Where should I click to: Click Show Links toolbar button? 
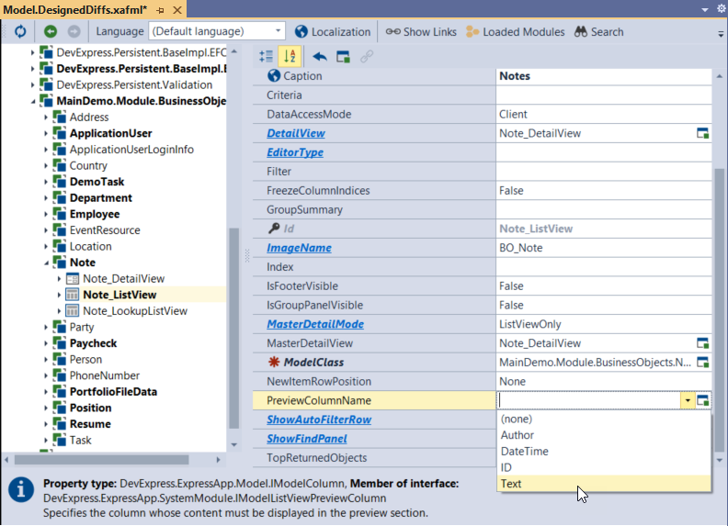point(421,31)
